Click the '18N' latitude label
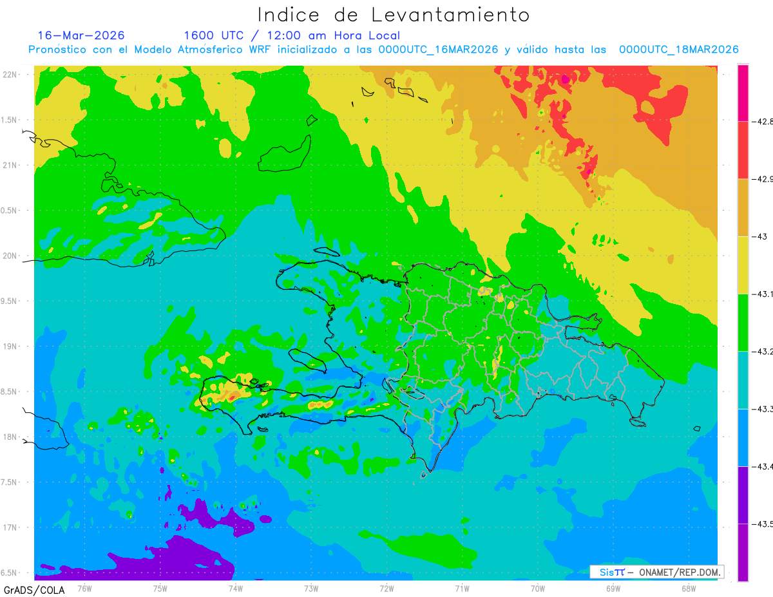Screen dimensions: 773x597 11,437
